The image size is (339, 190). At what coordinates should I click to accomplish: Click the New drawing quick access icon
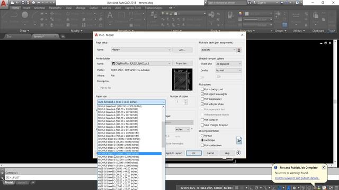click(12, 3)
